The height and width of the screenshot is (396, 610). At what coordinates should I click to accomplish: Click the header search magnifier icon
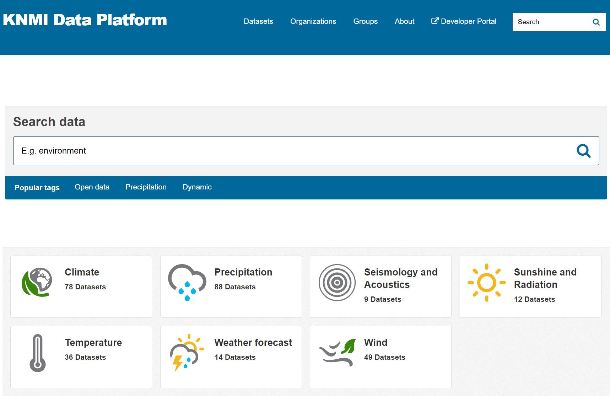point(596,22)
